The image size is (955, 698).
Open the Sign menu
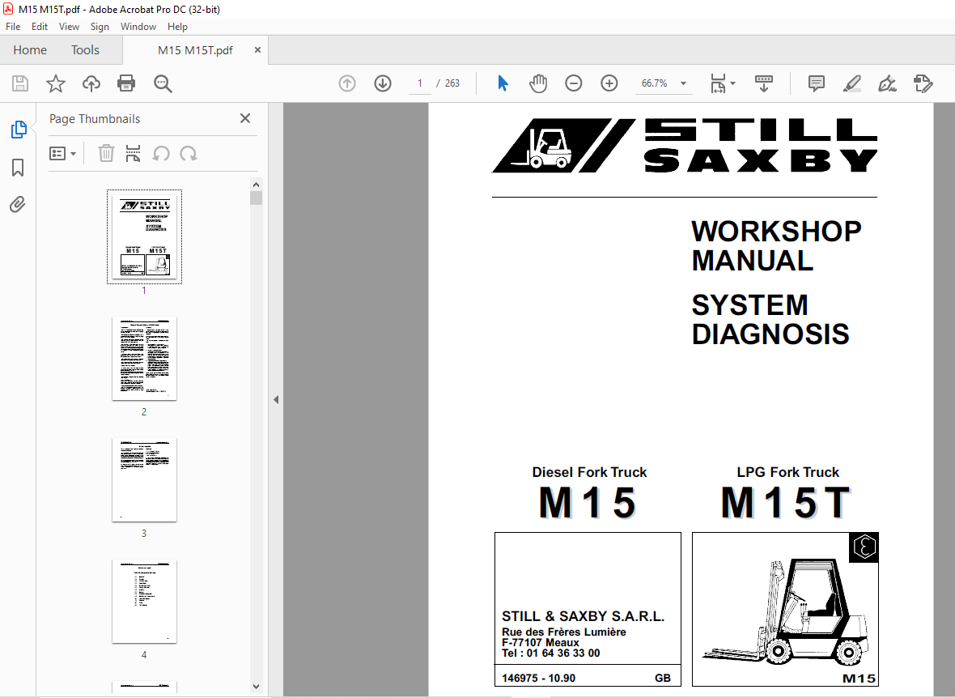point(100,27)
